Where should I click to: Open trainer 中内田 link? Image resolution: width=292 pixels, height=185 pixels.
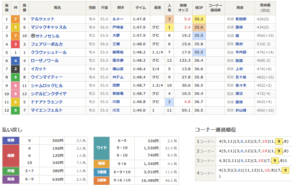pyautogui.click(x=241, y=52)
